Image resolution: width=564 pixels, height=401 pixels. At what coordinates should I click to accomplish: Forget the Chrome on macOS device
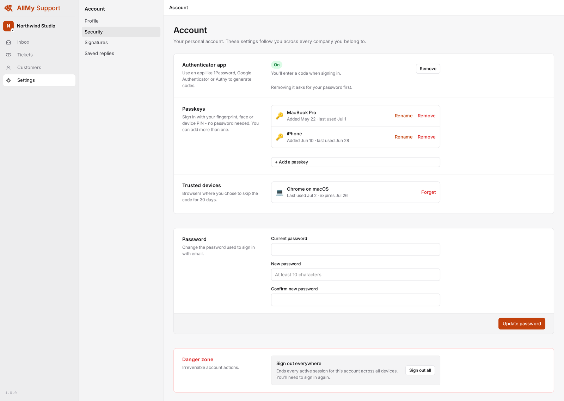(x=428, y=192)
